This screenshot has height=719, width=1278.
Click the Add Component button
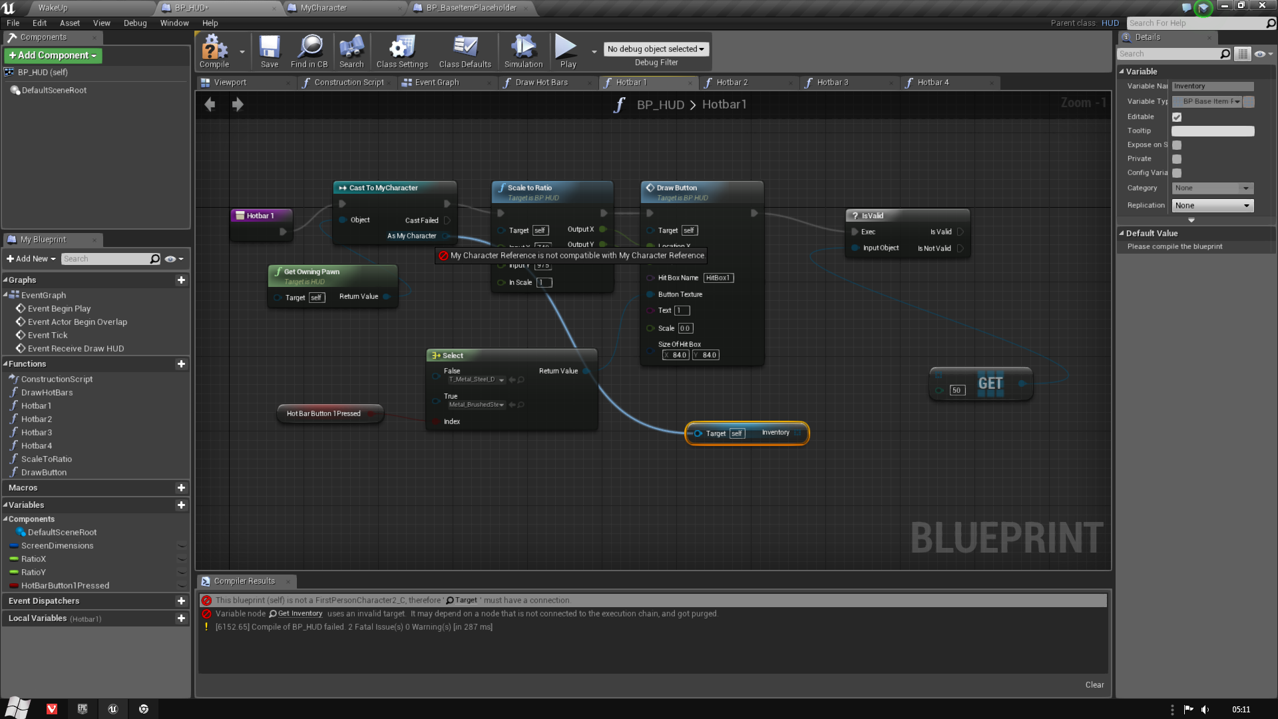click(x=53, y=55)
